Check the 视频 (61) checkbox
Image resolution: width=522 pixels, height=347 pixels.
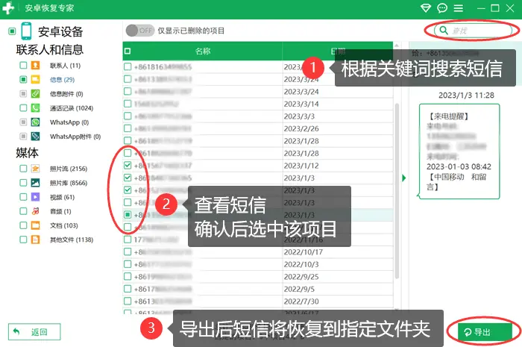click(23, 197)
